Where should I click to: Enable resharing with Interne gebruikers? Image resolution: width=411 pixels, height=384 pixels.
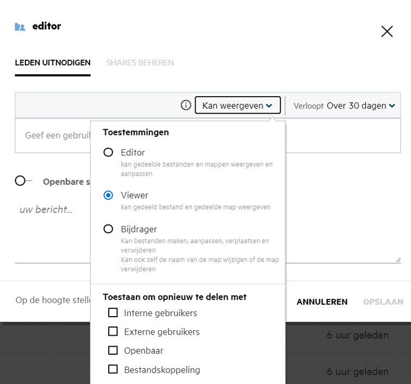click(x=113, y=313)
